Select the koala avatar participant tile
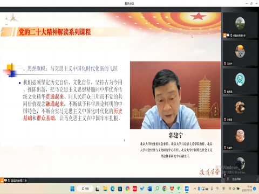This screenshot has width=259, height=194. (x=240, y=53)
